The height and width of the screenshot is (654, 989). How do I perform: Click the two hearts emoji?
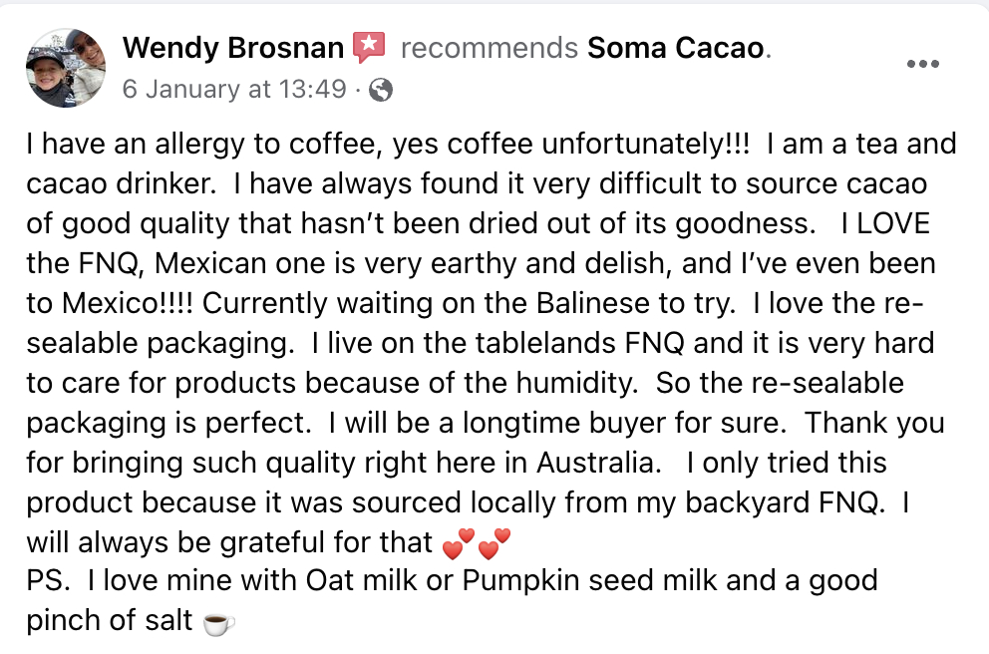[x=476, y=544]
